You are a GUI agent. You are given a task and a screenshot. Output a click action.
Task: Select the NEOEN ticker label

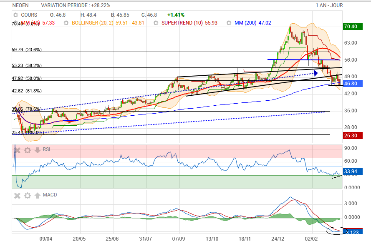pos(20,5)
